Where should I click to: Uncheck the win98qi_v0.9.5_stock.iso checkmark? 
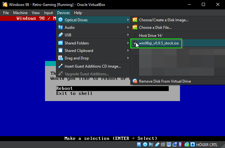point(135,43)
